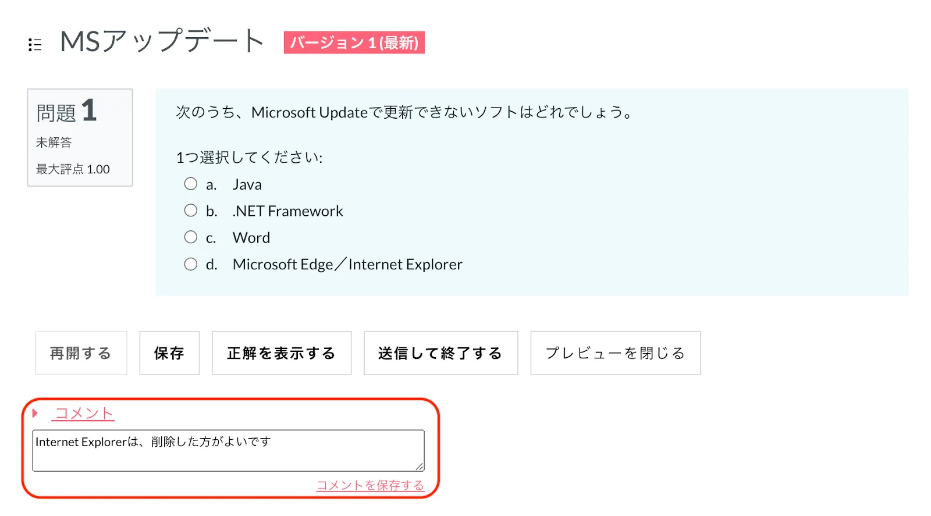Click the 最大評点 1.00 score text
Screen dimensions: 931x516
click(73, 169)
